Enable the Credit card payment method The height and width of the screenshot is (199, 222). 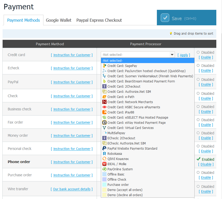coord(206,57)
